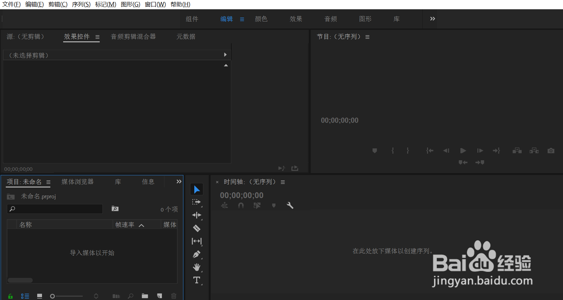Image resolution: width=563 pixels, height=300 pixels.
Task: Click the find-in-bin folder search icon
Action: pos(115,209)
